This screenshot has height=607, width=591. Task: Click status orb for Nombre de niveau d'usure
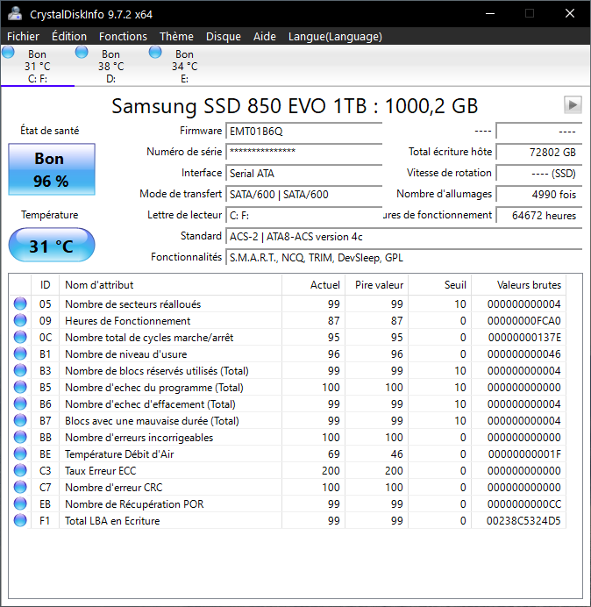click(x=20, y=353)
